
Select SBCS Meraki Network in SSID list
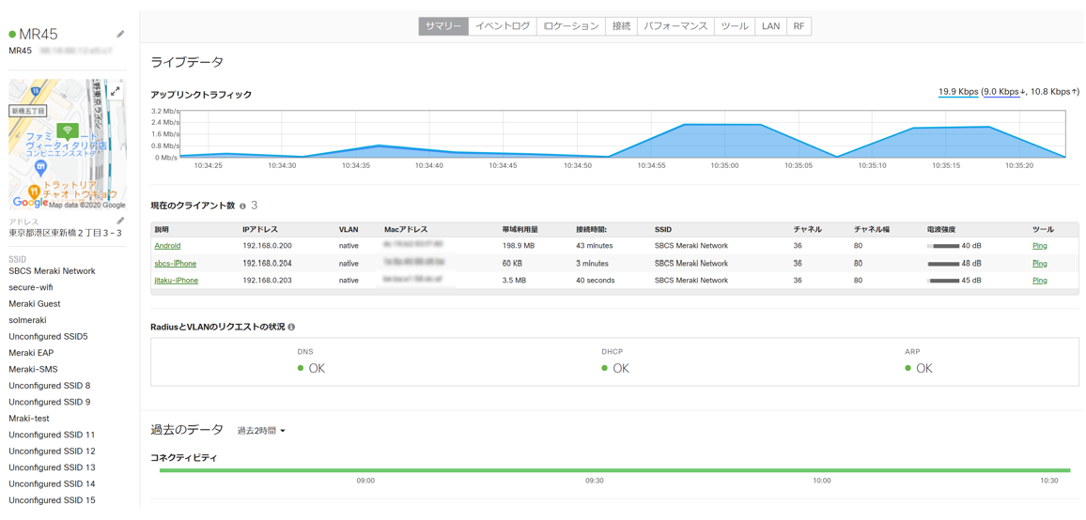[52, 270]
